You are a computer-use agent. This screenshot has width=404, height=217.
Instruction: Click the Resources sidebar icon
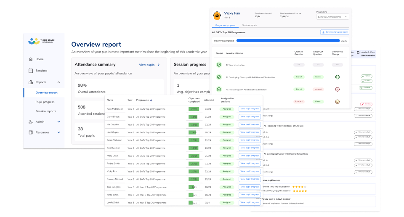pos(31,132)
